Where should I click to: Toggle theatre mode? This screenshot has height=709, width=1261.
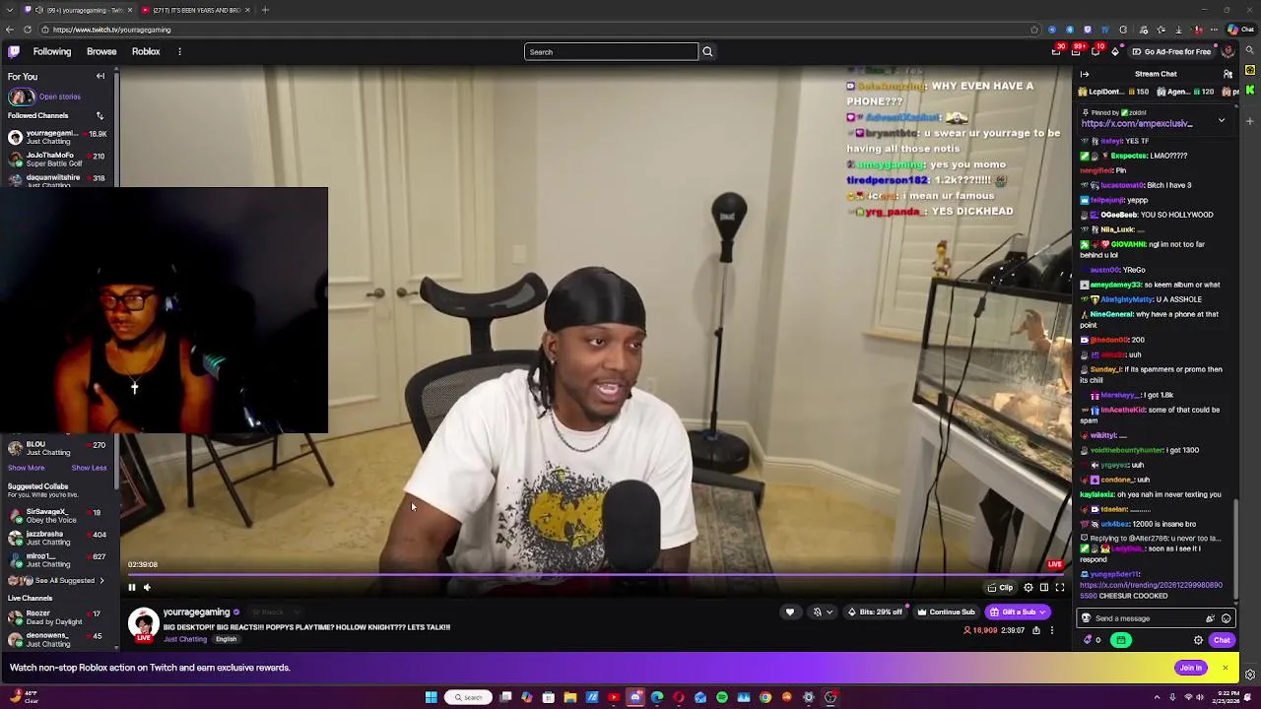1044,588
